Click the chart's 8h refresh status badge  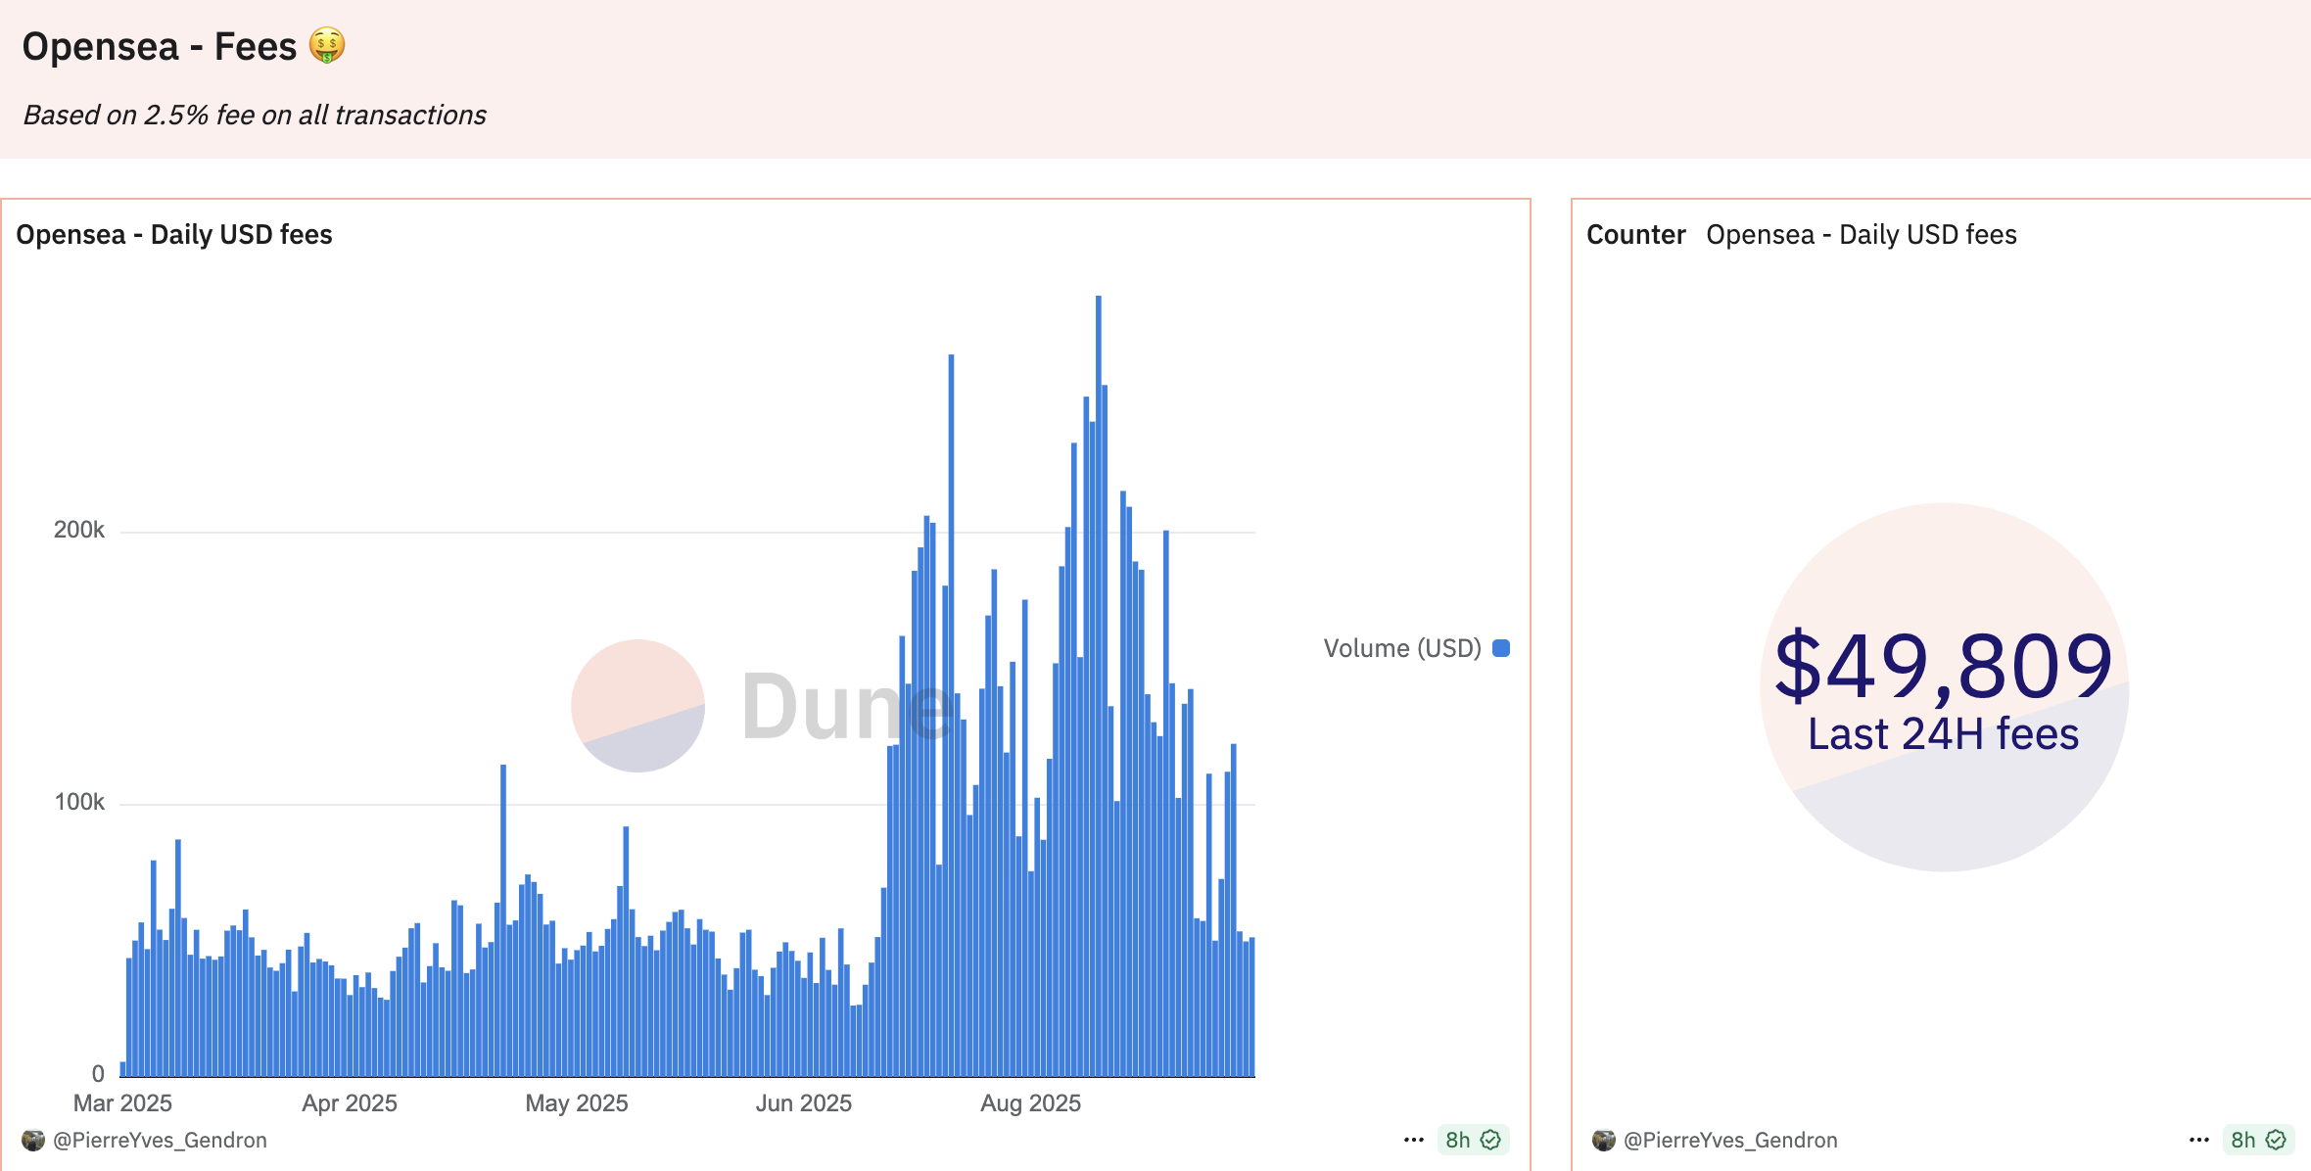tap(1473, 1140)
